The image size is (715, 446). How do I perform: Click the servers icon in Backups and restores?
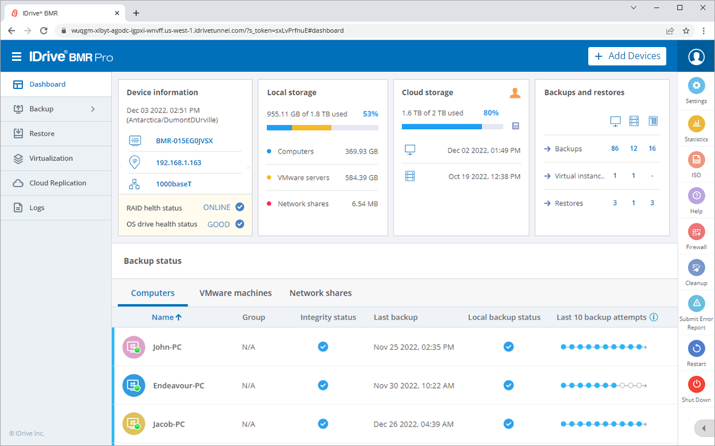click(634, 121)
